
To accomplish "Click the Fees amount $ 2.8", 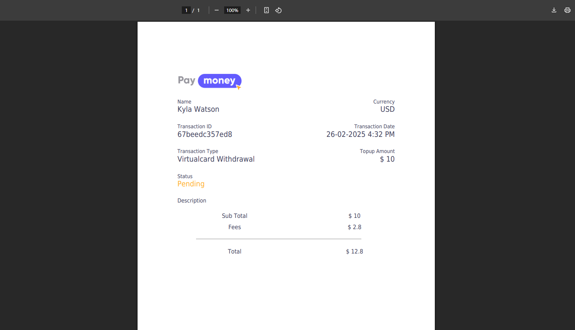I will coord(354,227).
